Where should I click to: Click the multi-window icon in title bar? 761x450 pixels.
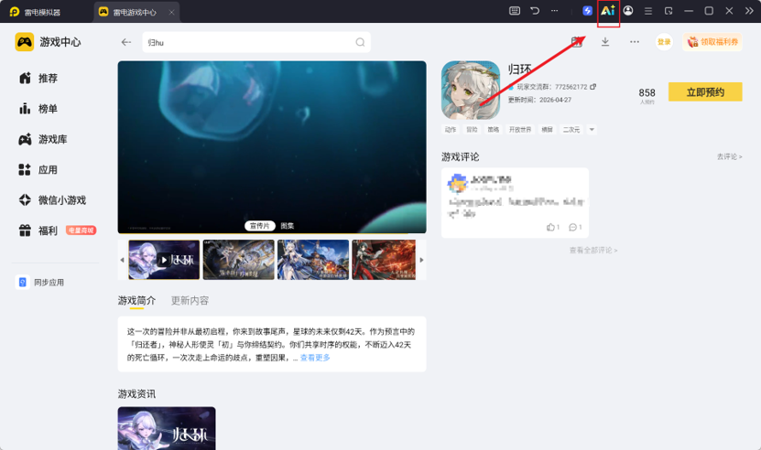click(669, 11)
